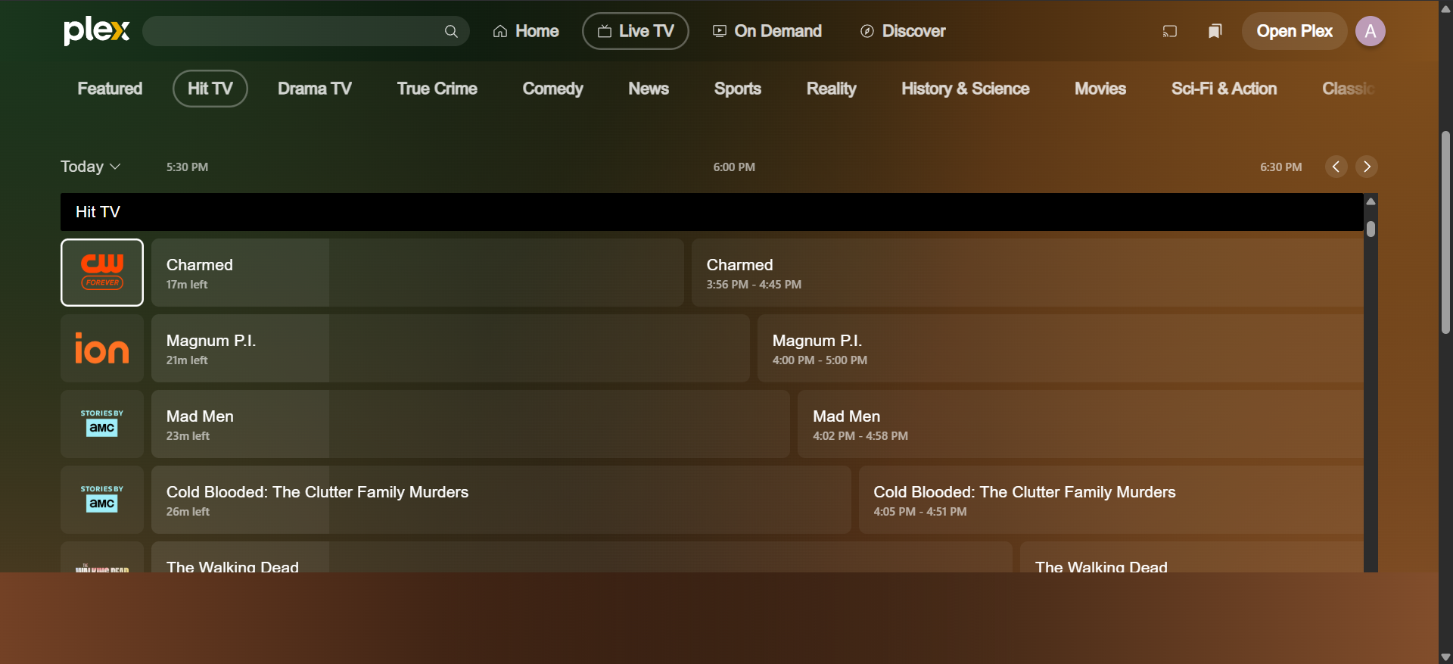Select the History & Science category
Image resolution: width=1453 pixels, height=664 pixels.
tap(966, 89)
